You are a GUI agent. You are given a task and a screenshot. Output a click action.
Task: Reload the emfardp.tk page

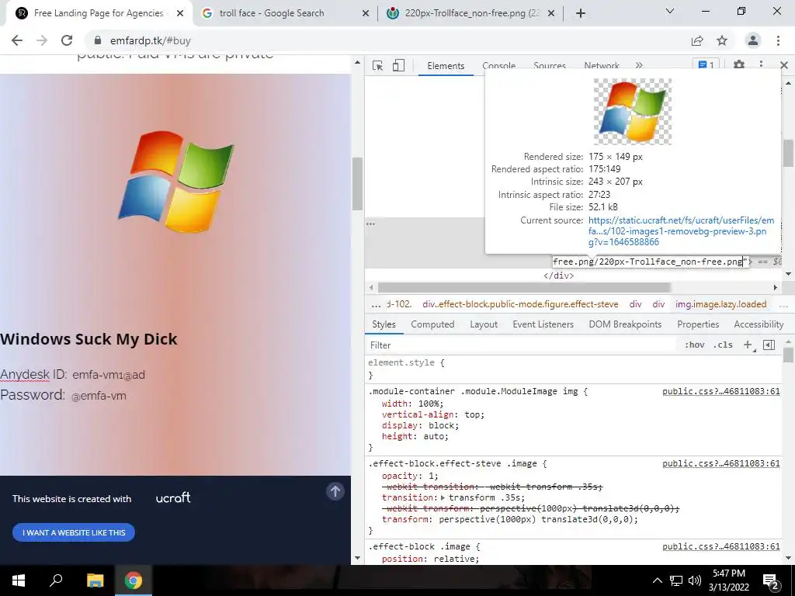(x=67, y=40)
